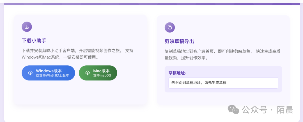Viewport: 303px width, 122px height.
Task: Click the 草稿地址： label
Action: click(177, 73)
